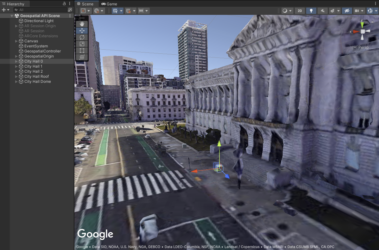Select the Move tool

(x=82, y=30)
